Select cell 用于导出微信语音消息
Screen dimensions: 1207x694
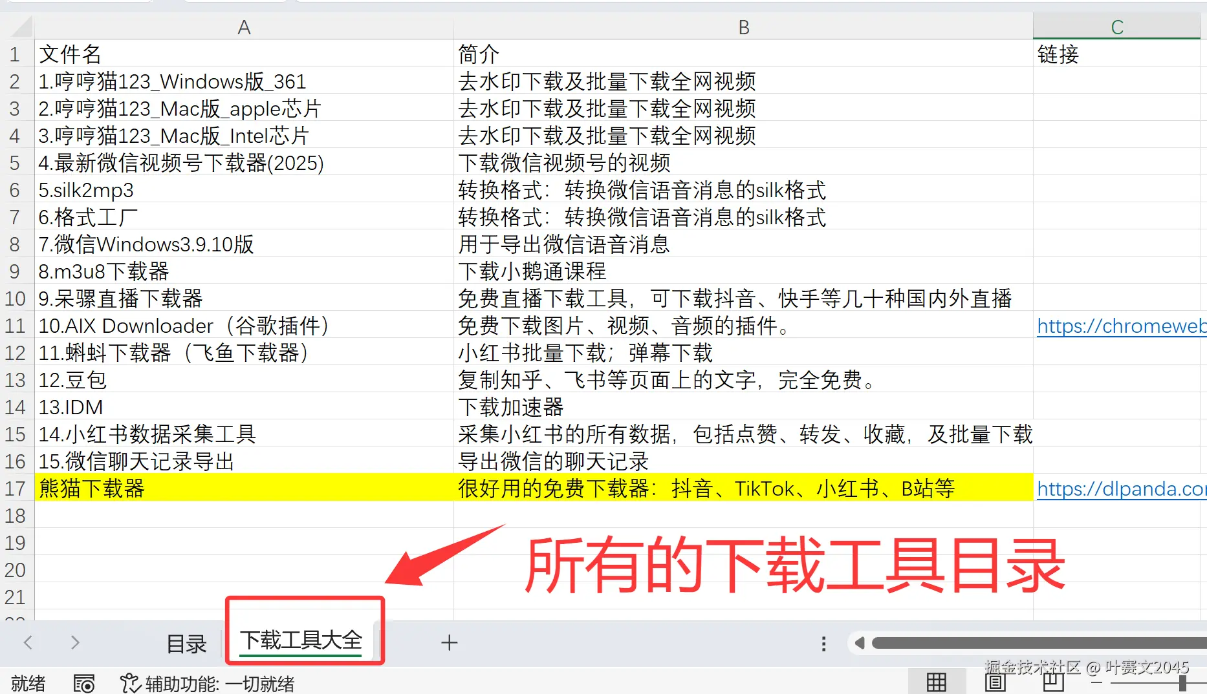743,244
